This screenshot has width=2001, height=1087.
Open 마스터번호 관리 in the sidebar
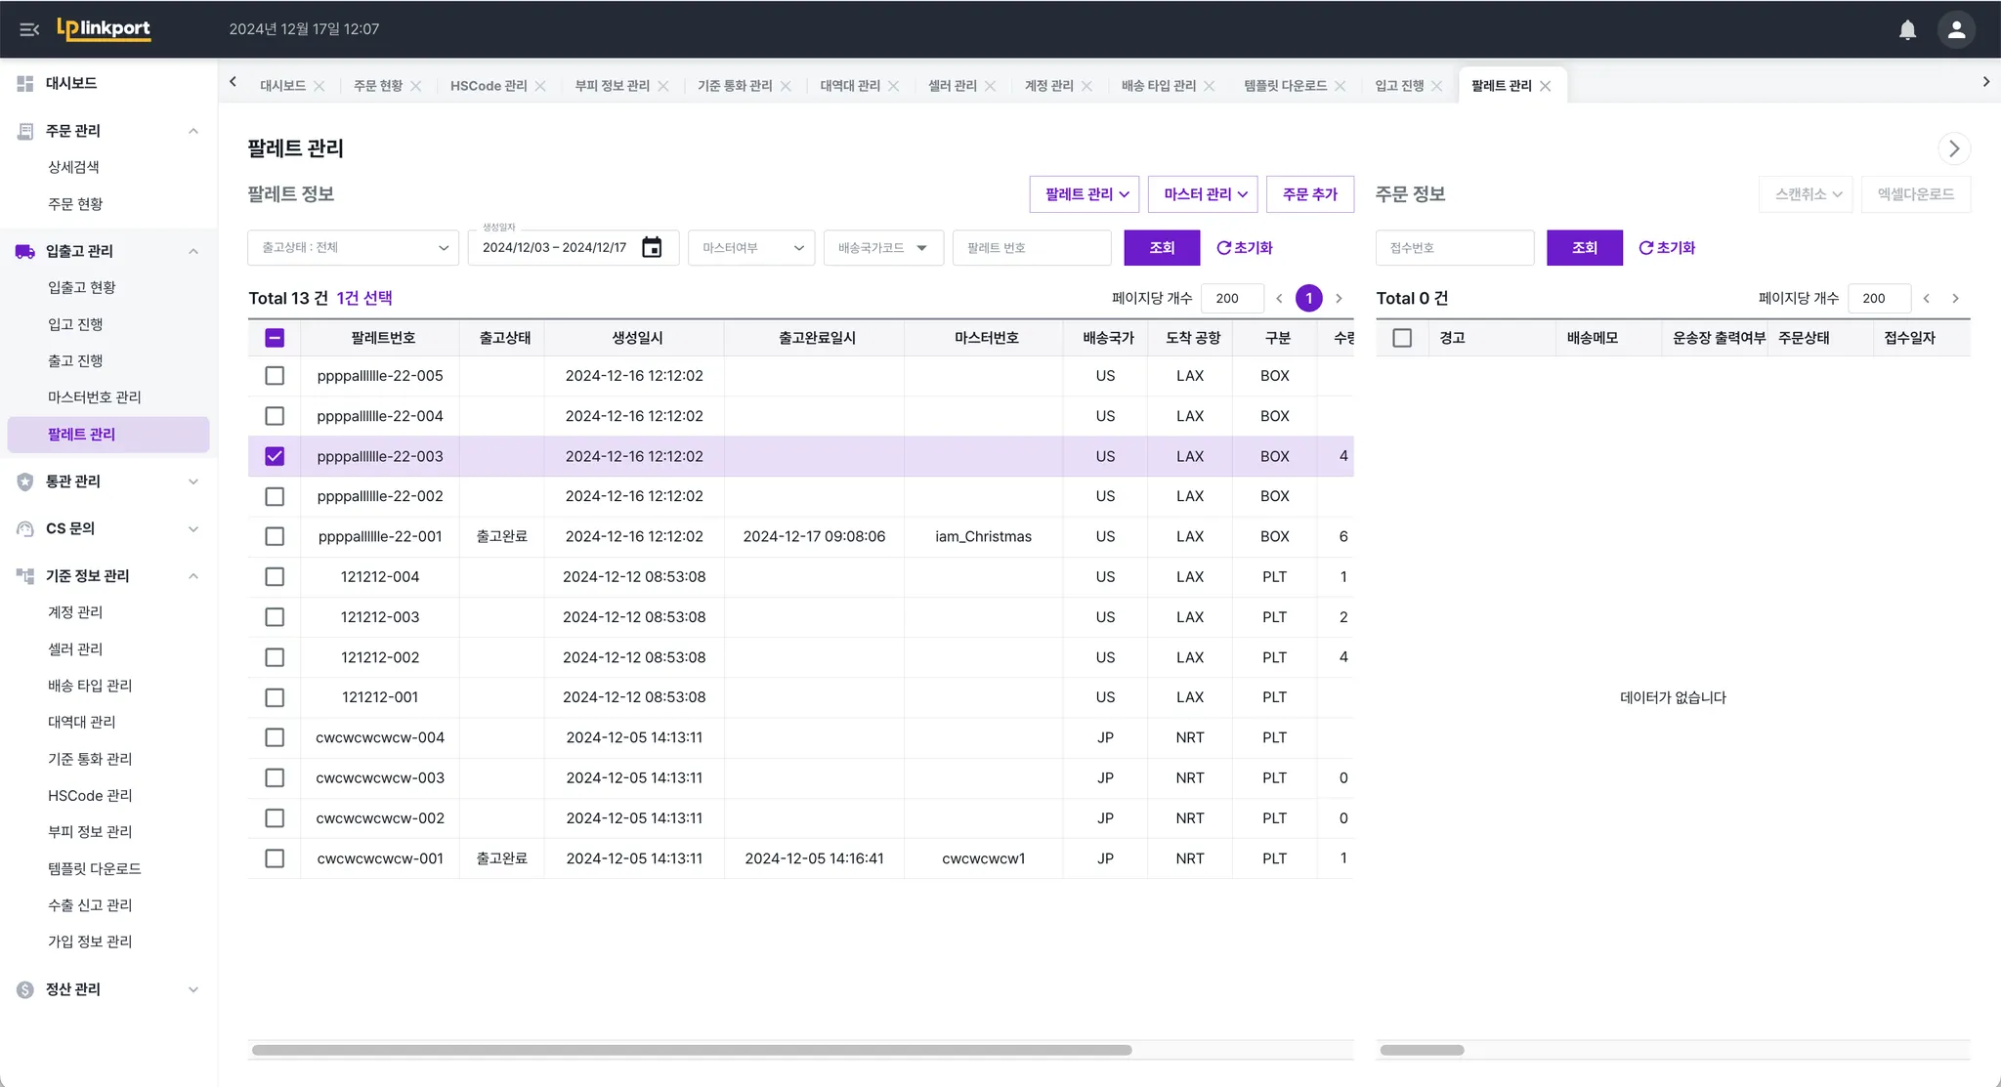coord(95,397)
